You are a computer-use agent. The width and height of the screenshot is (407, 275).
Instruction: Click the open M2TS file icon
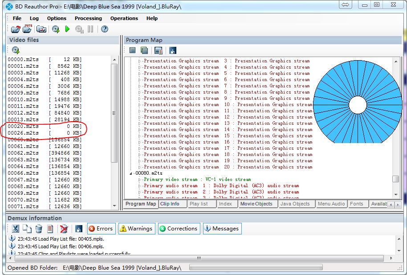27,29
